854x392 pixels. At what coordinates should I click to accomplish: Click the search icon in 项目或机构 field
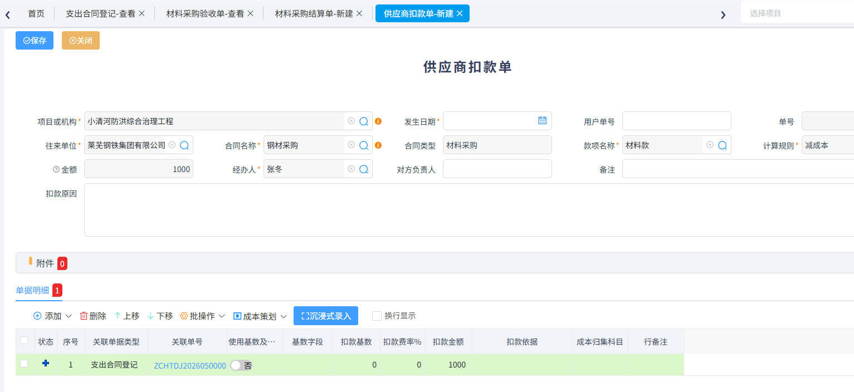[x=364, y=121]
